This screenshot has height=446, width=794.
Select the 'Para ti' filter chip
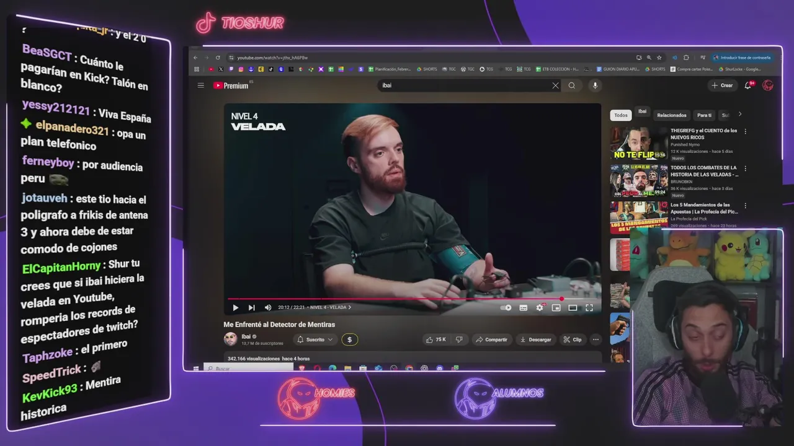click(x=704, y=115)
